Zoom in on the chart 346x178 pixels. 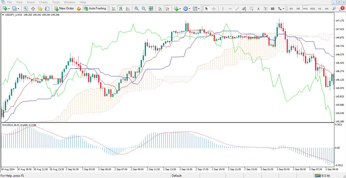click(137, 9)
